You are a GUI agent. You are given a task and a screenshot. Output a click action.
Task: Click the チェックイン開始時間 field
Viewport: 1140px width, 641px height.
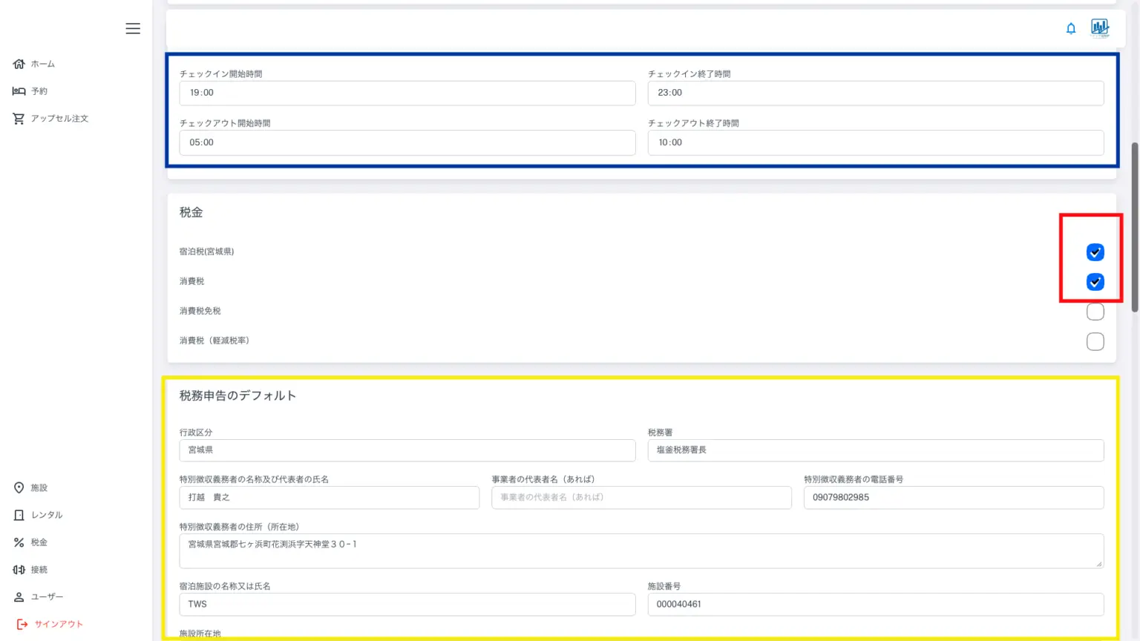tap(407, 93)
